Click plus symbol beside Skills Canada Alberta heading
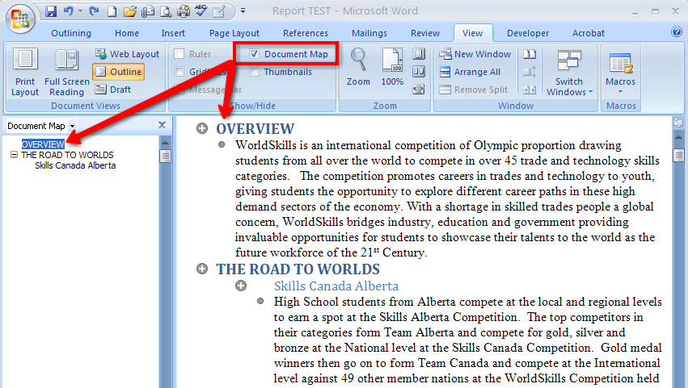The image size is (688, 388). [x=241, y=286]
